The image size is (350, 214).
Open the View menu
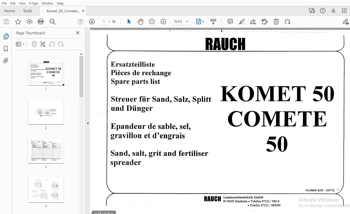tap(22, 3)
